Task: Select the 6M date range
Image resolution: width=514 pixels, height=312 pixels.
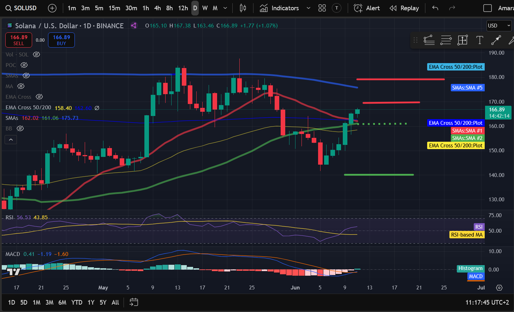Action: [62, 302]
